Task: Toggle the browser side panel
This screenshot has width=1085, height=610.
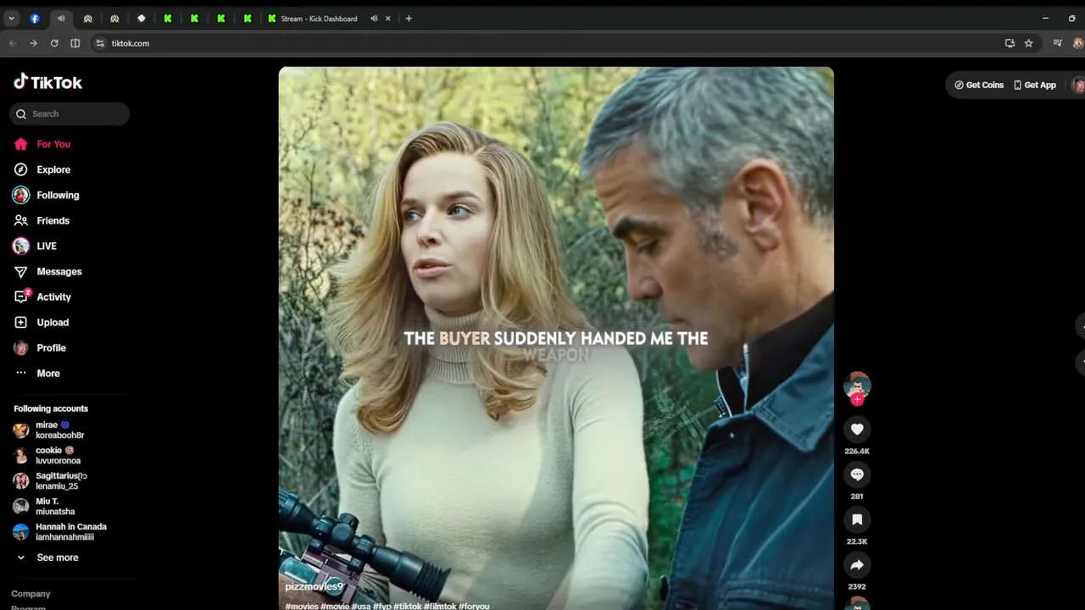Action: 75,43
